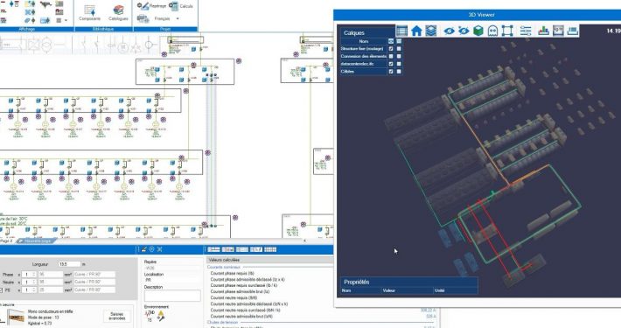621x328 pixels.
Task: Open the sliders settings icon
Action: pos(526,31)
